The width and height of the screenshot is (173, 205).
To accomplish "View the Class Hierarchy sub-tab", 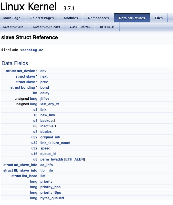I will (x=80, y=27).
